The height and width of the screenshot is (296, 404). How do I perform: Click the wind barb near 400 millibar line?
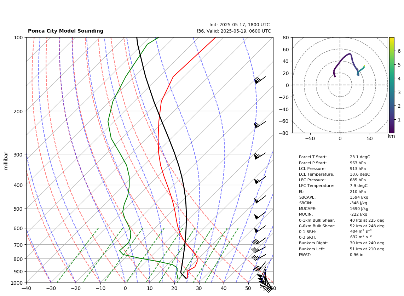[260, 180]
